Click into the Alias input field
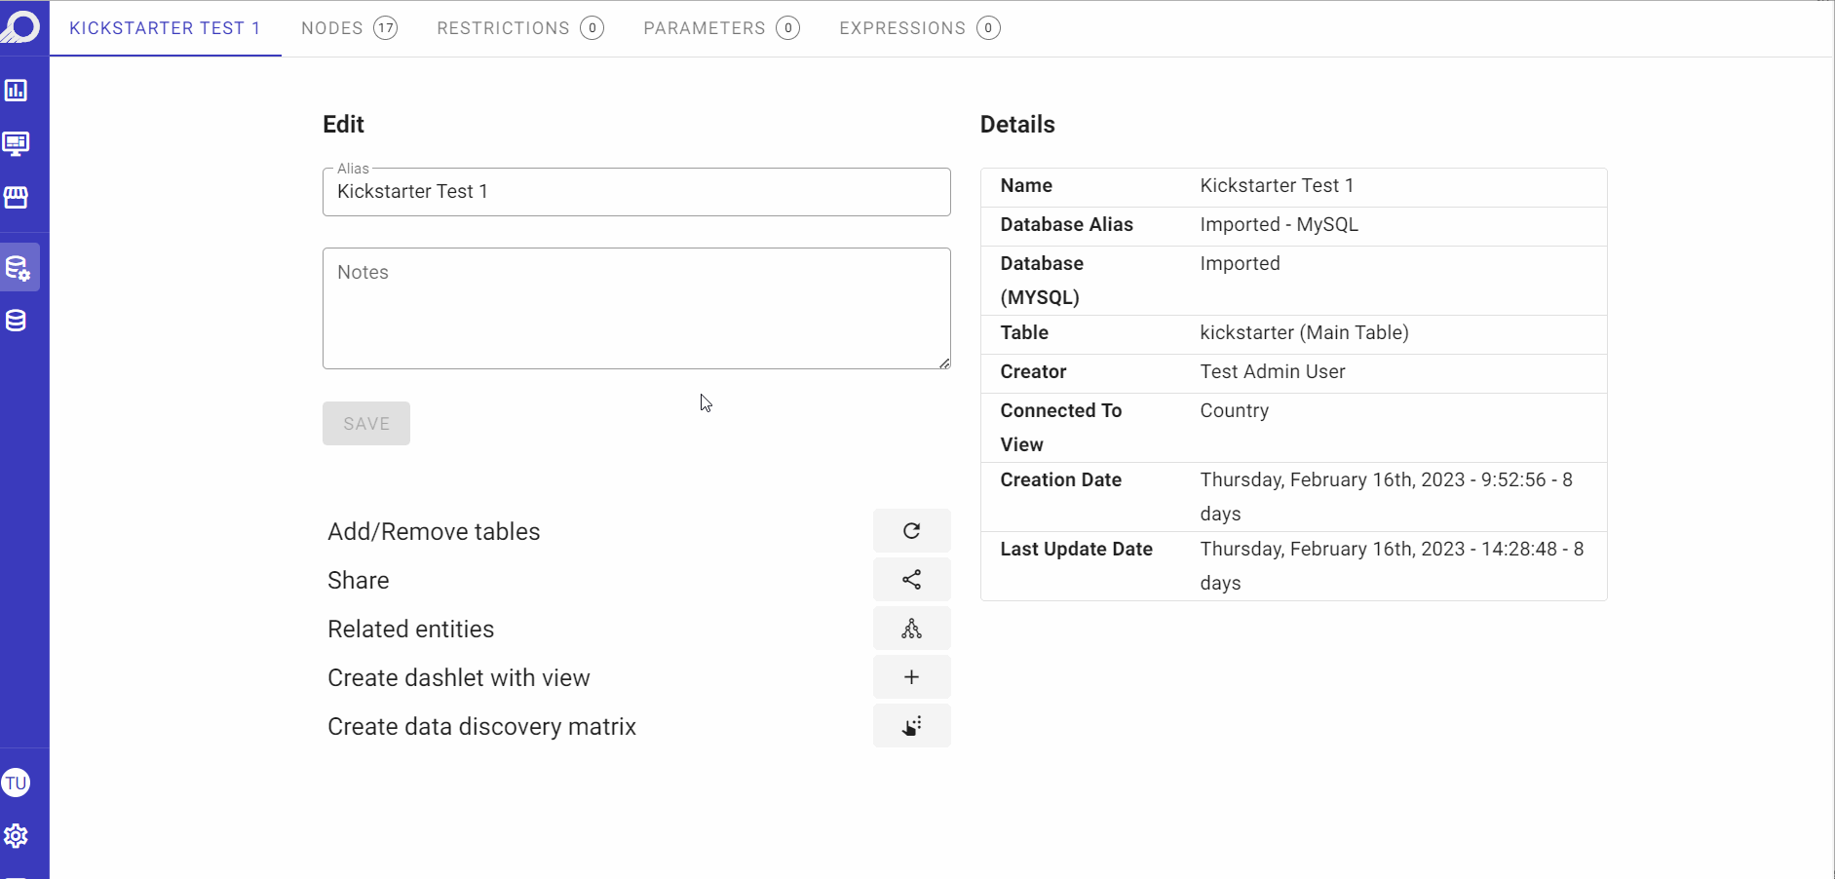This screenshot has height=879, width=1835. tap(636, 192)
